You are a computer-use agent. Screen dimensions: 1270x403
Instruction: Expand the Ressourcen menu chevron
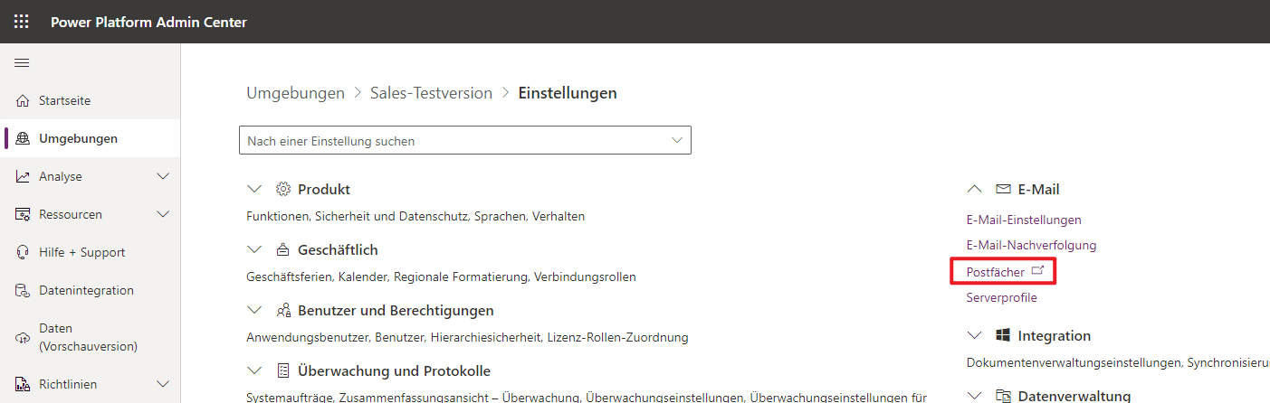click(x=163, y=214)
